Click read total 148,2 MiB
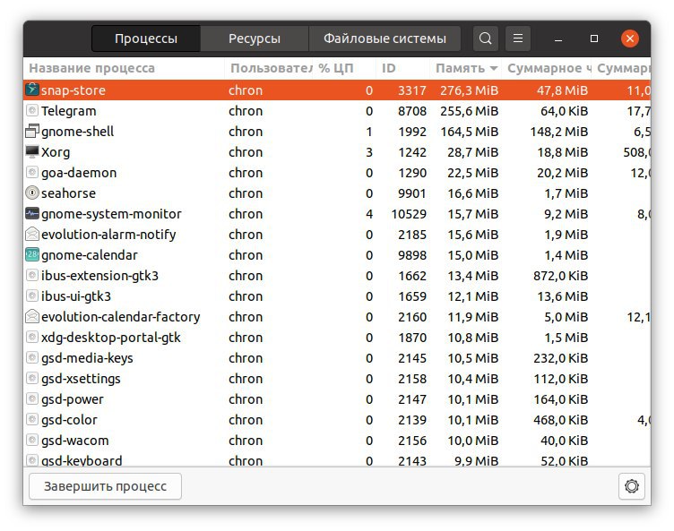674x531 pixels. click(x=558, y=132)
